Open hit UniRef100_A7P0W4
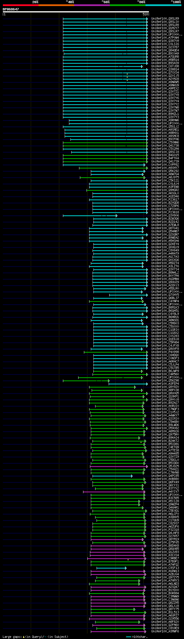 (165, 38)
